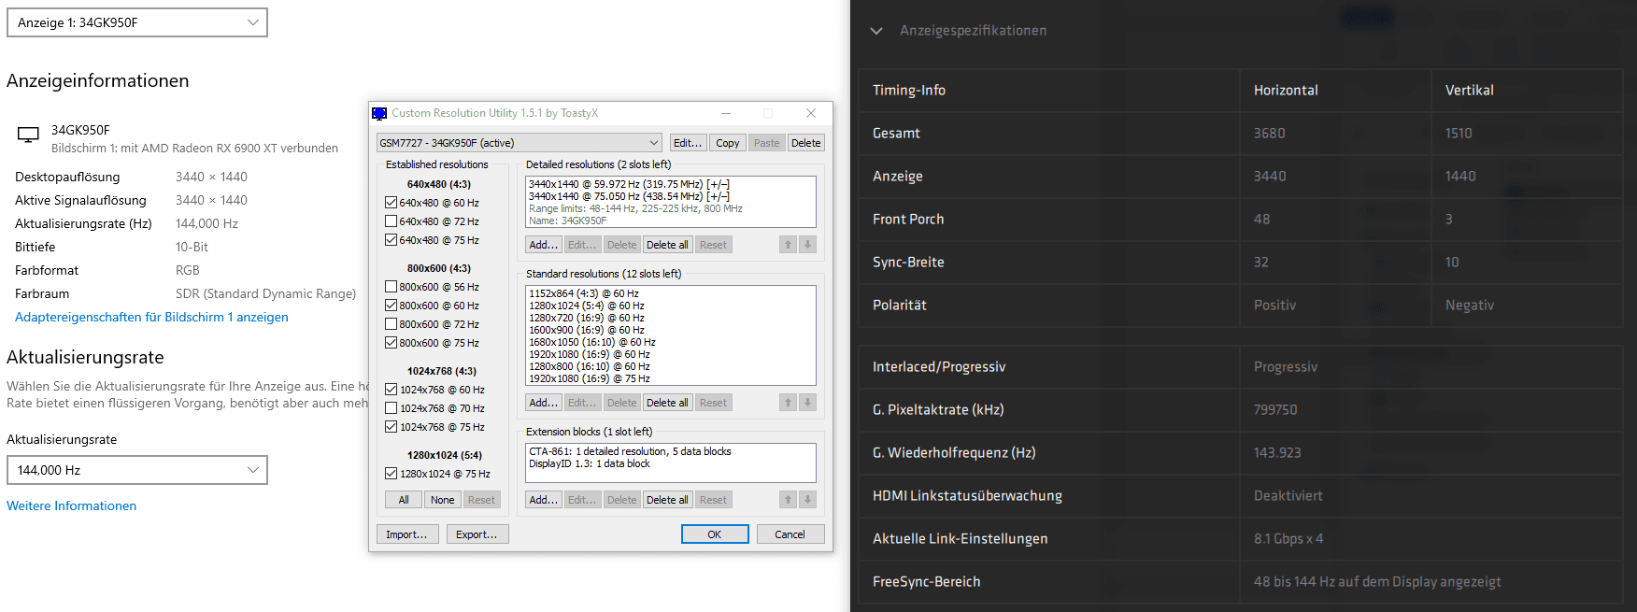
Task: Click the Aktuelle Link-Einstellungen value 8.1 Gbps x 4
Action: click(x=1288, y=539)
